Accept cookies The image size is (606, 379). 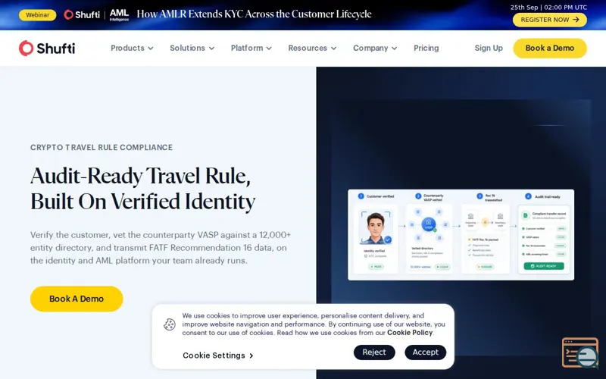click(x=425, y=352)
